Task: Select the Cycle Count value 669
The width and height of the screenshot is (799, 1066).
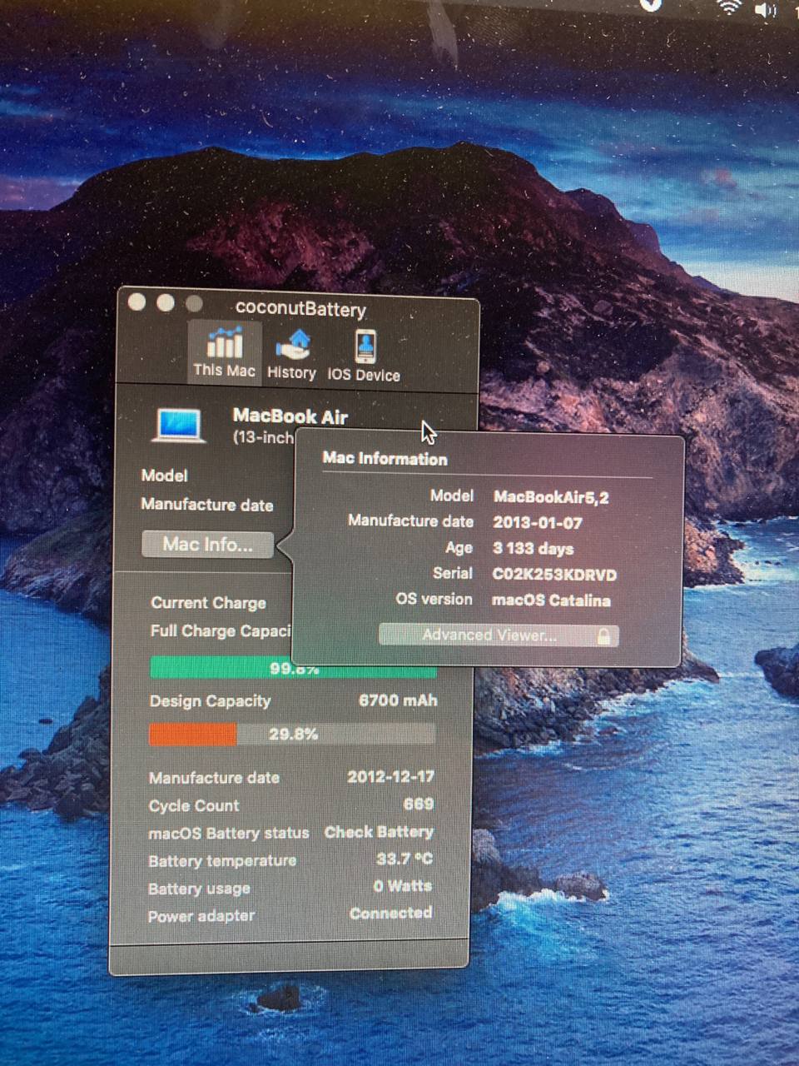Action: pos(419,804)
